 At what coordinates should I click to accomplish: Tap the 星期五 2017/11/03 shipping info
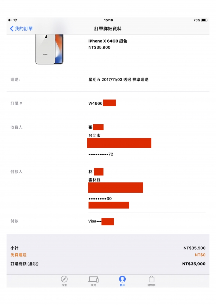pos(118,80)
